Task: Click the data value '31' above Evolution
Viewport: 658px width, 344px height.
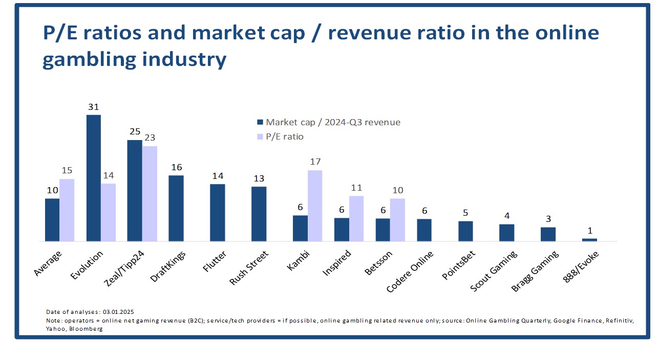Action: 93,107
